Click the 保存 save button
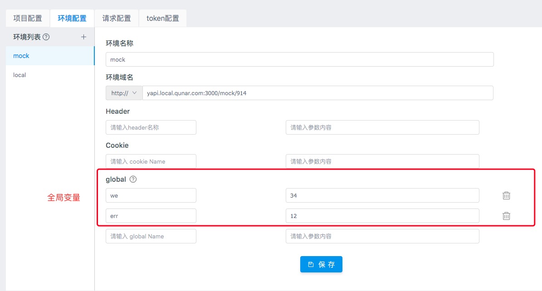Screen dimensions: 542x291 pyautogui.click(x=321, y=264)
